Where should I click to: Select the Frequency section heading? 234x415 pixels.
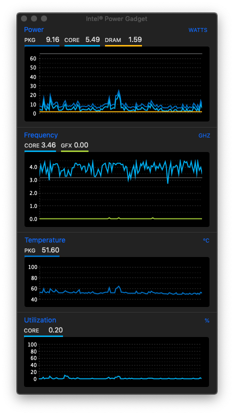[41, 135]
